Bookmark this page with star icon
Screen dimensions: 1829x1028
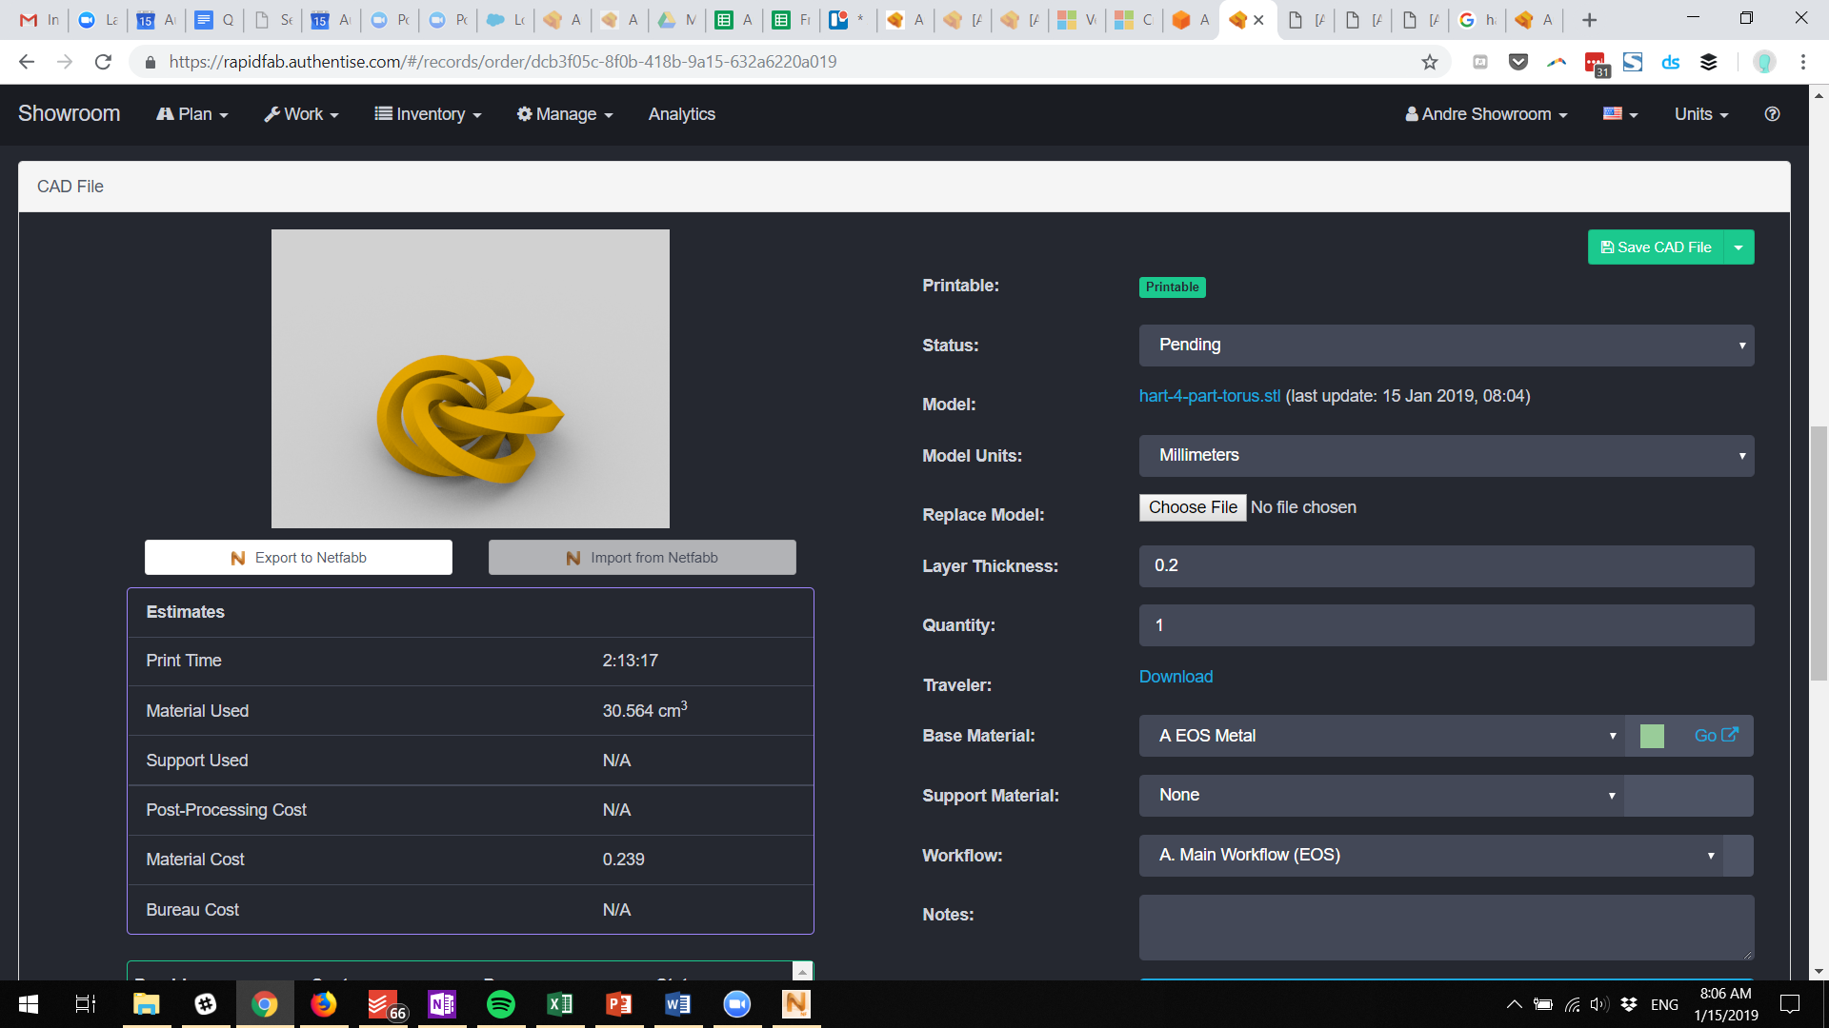1429,62
